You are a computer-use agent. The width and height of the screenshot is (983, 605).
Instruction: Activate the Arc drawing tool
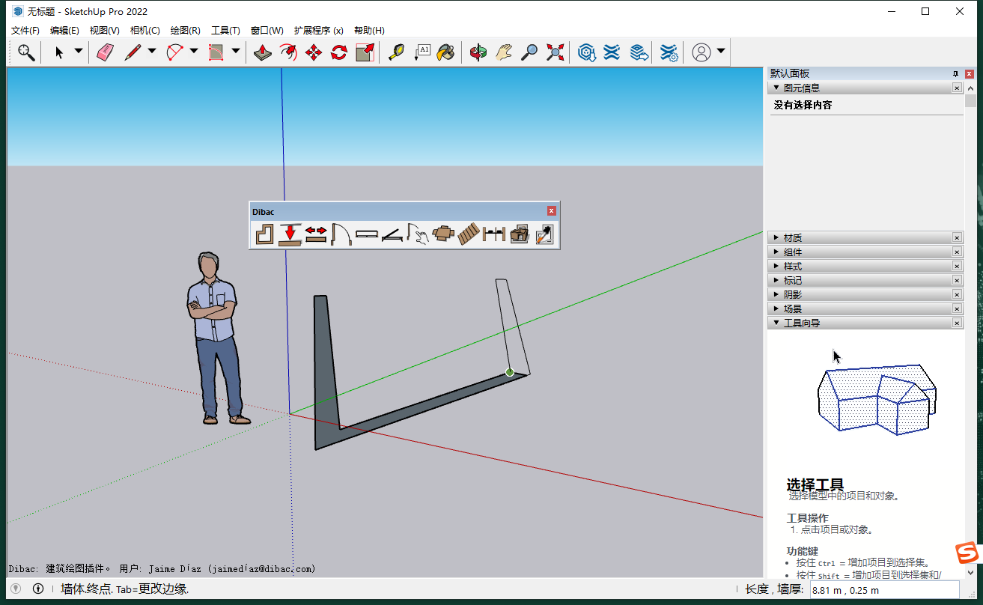pos(174,52)
